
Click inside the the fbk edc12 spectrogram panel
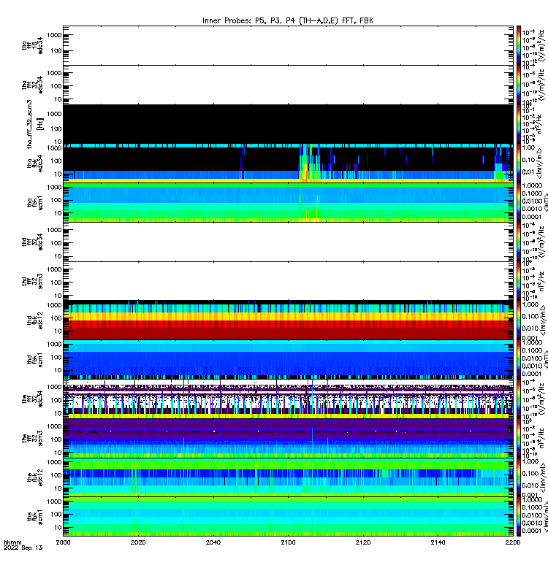288,478
